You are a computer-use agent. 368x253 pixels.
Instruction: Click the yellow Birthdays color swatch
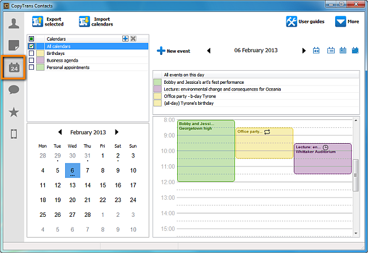[40, 53]
